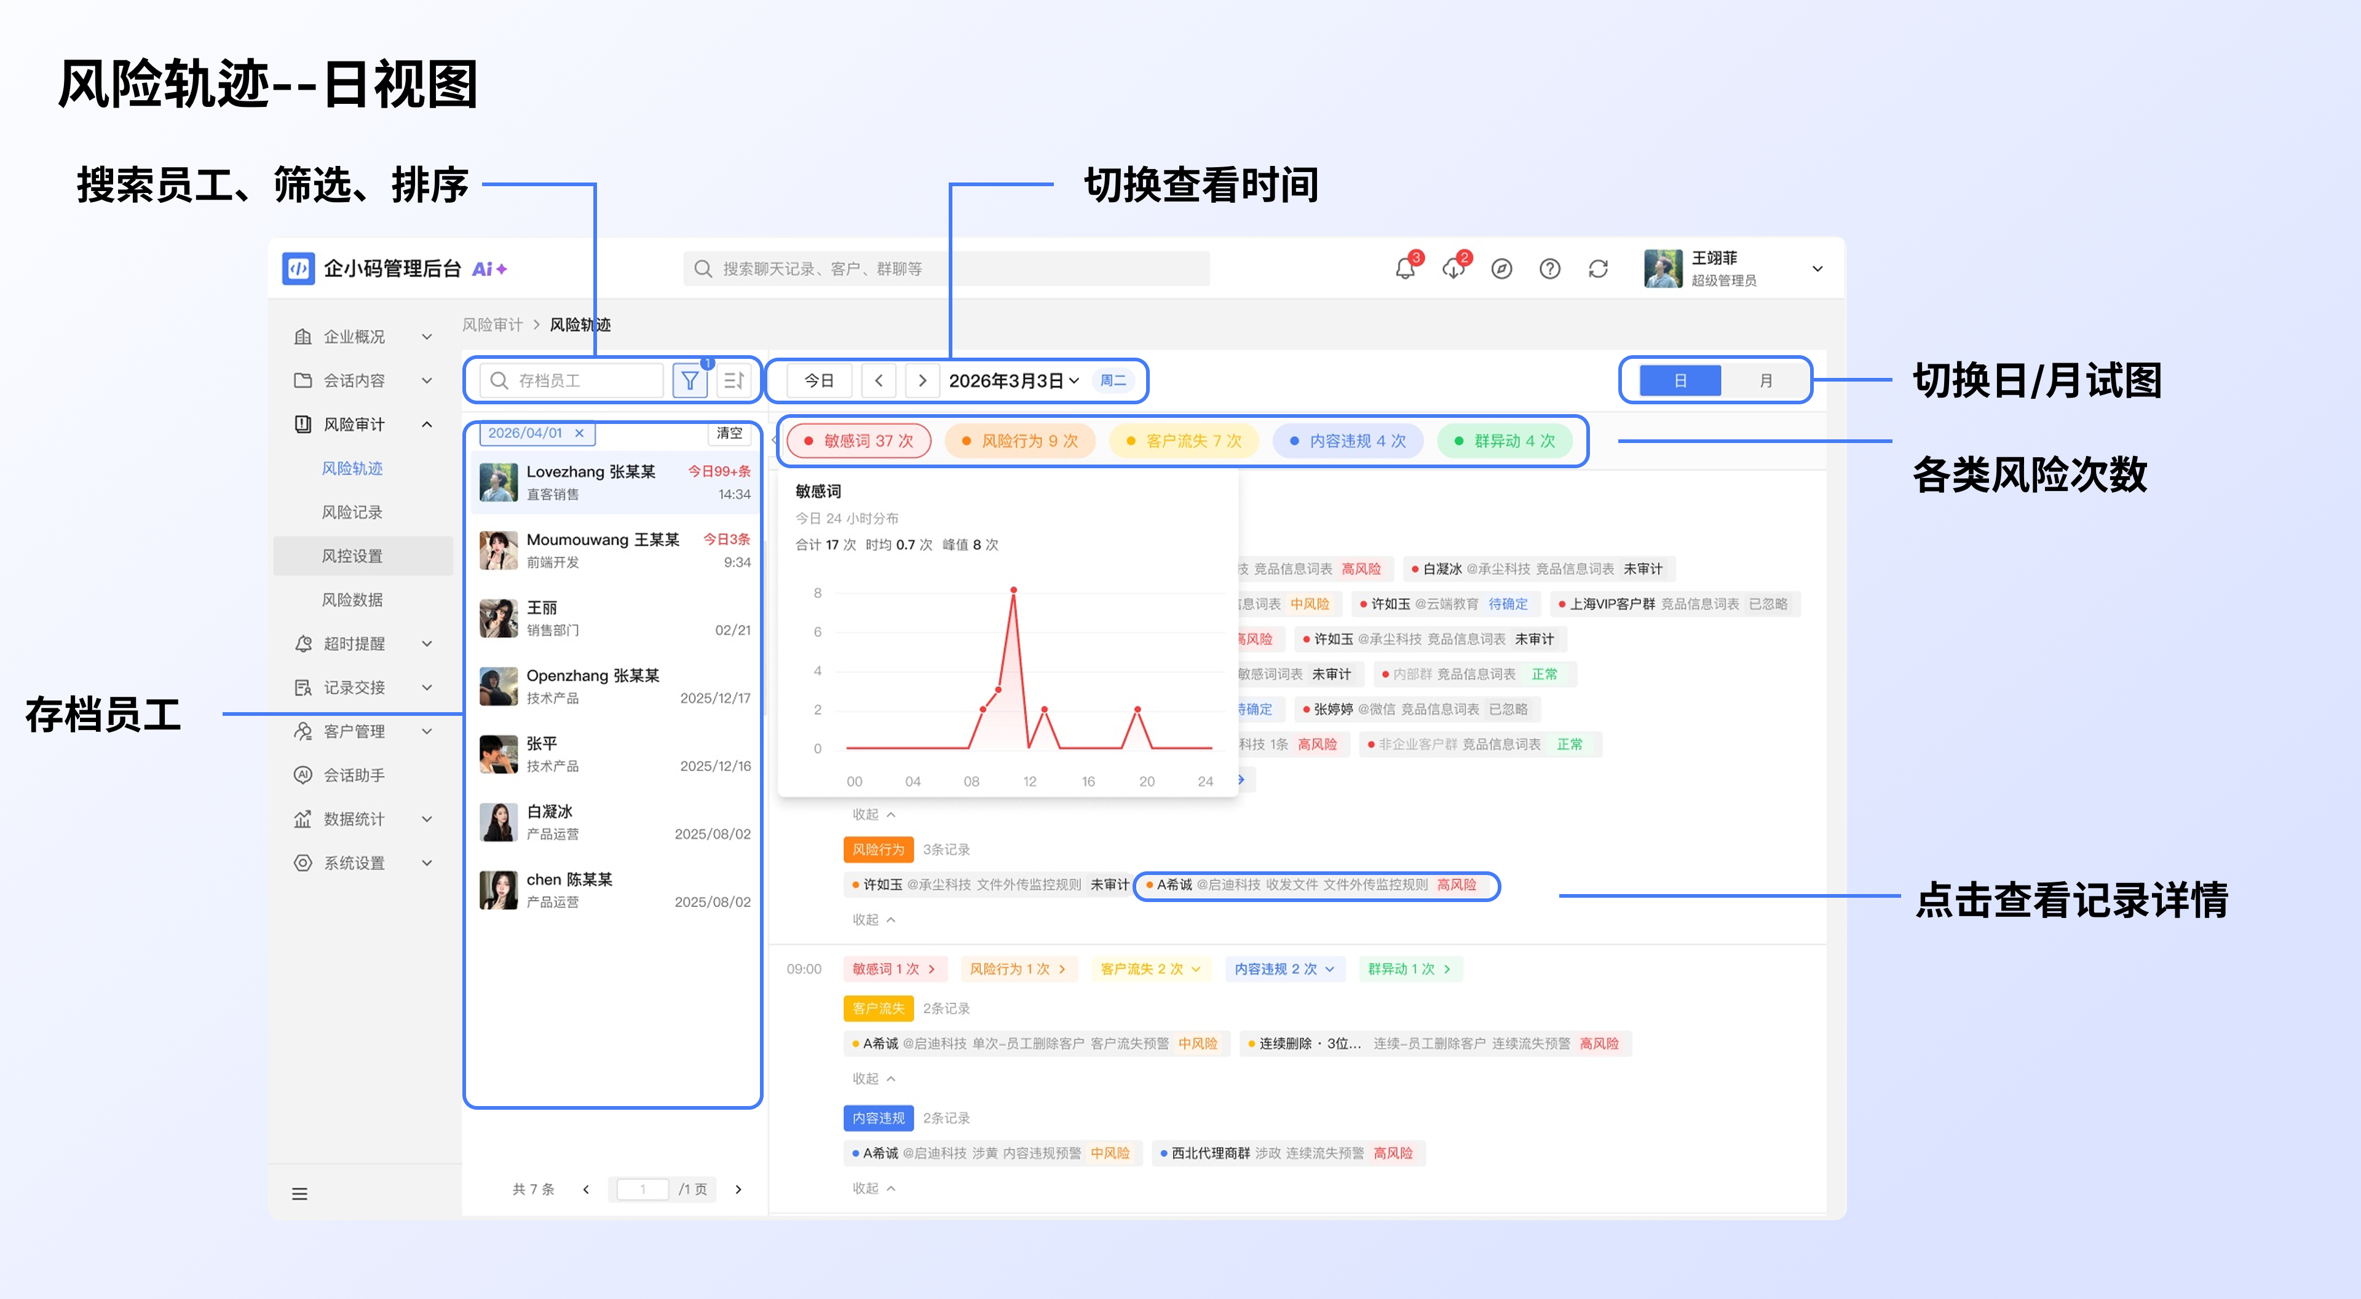Image resolution: width=2361 pixels, height=1299 pixels.
Task: Toggle the 群异动 4 次 risk filter
Action: tap(1505, 441)
